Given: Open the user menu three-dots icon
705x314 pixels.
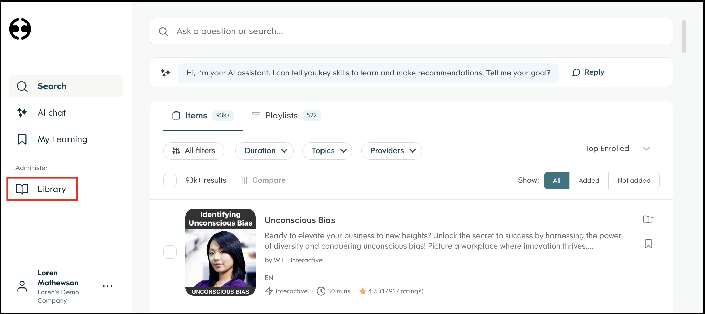Looking at the screenshot, I should (x=107, y=286).
